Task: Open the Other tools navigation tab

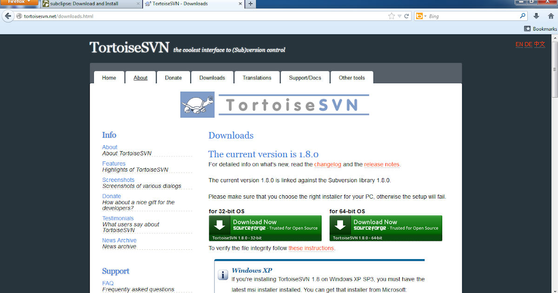Action: [x=352, y=78]
